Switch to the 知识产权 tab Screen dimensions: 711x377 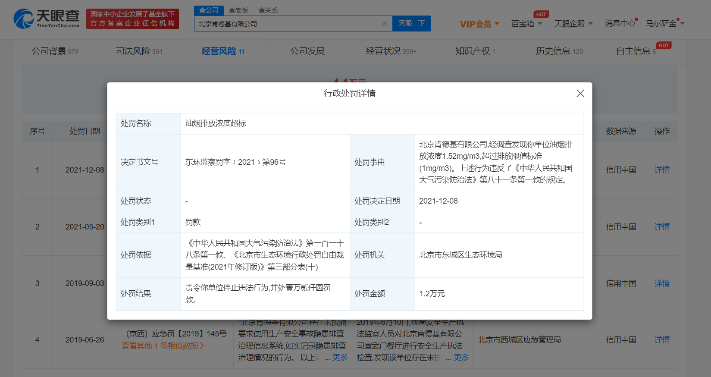[x=475, y=51]
